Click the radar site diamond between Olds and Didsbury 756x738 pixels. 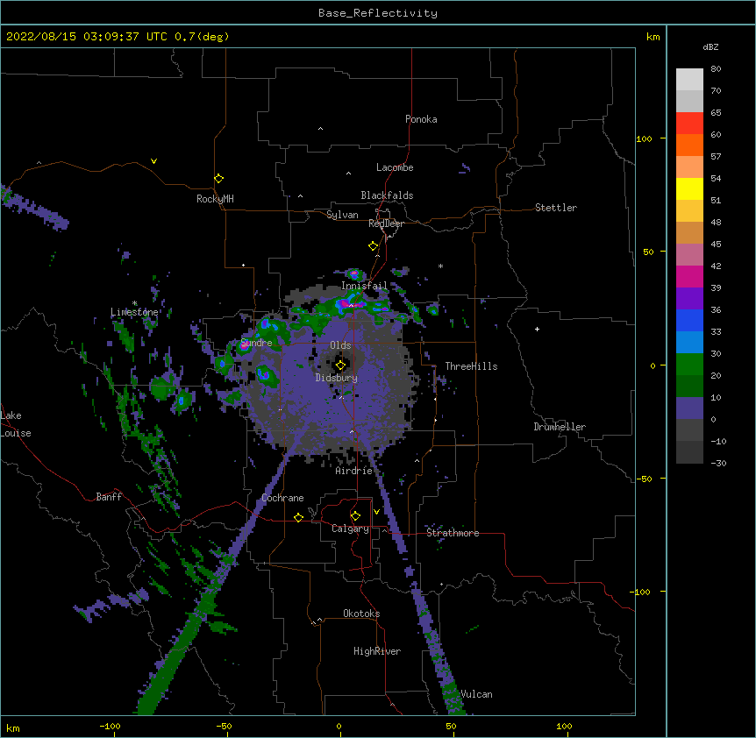[340, 365]
